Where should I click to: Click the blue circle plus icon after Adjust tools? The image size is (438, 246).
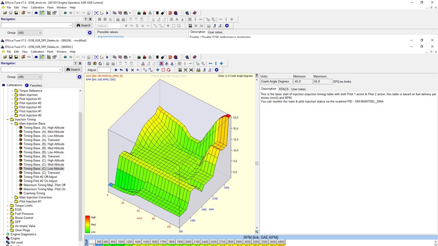point(216,70)
